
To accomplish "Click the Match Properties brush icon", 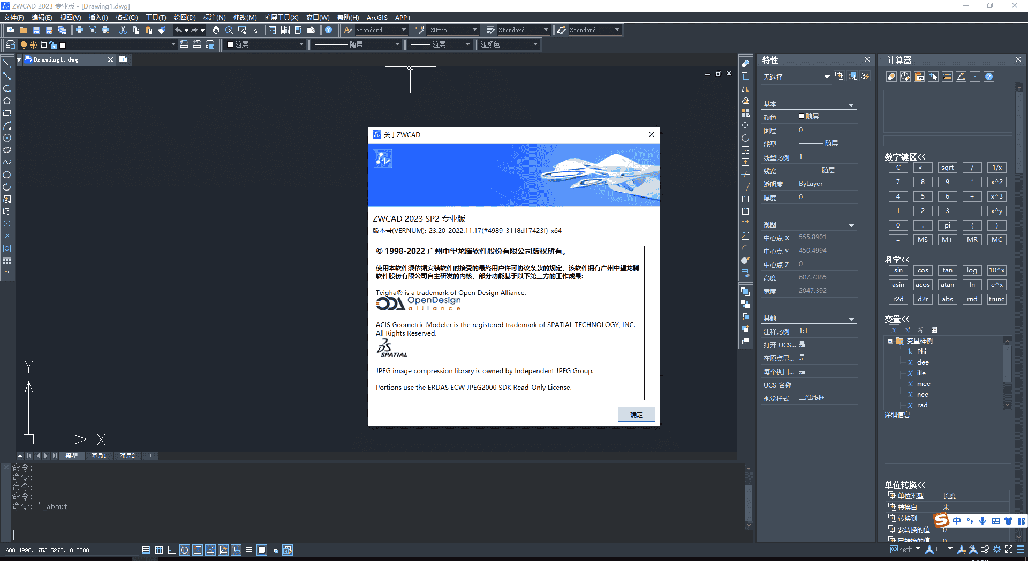I will coord(162,30).
